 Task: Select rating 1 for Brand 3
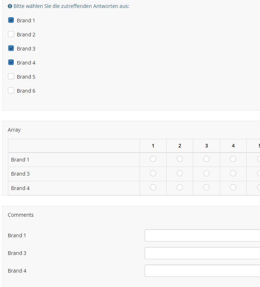(x=153, y=173)
